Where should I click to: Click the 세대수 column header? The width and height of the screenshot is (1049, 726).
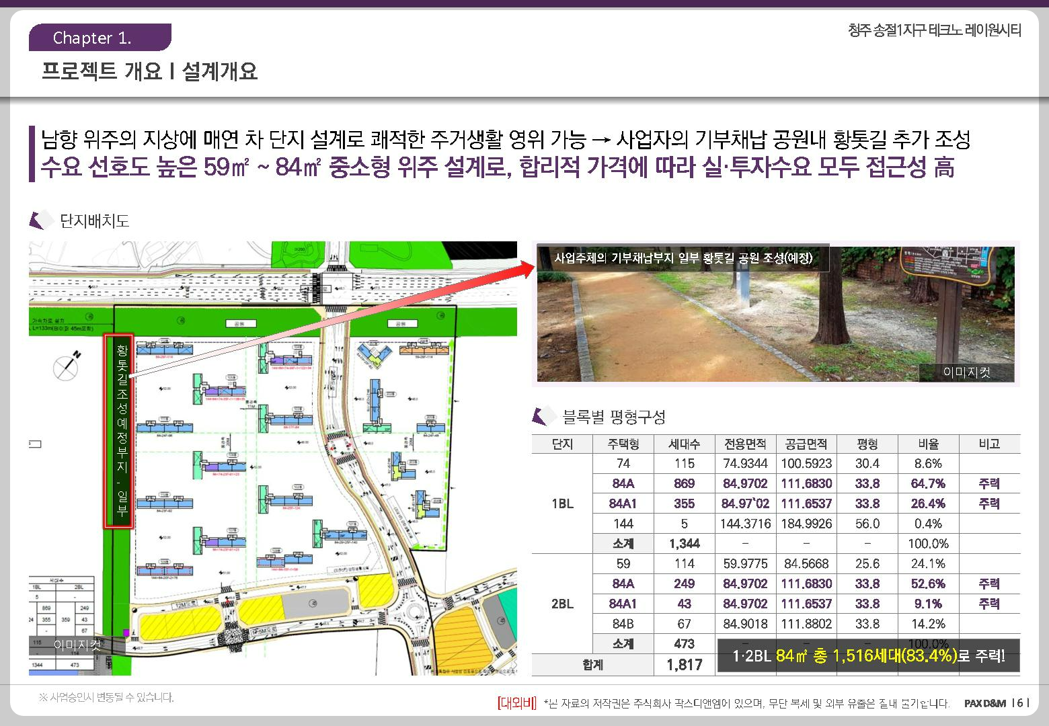pos(684,444)
